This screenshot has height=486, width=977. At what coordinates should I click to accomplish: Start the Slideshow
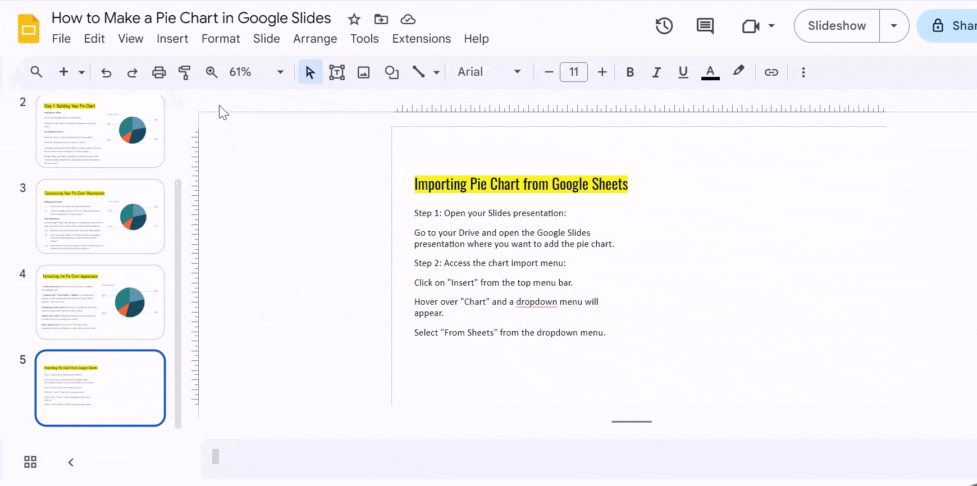pos(837,26)
